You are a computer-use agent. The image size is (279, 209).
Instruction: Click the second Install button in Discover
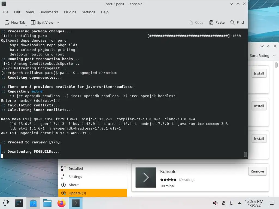[x=259, y=106]
